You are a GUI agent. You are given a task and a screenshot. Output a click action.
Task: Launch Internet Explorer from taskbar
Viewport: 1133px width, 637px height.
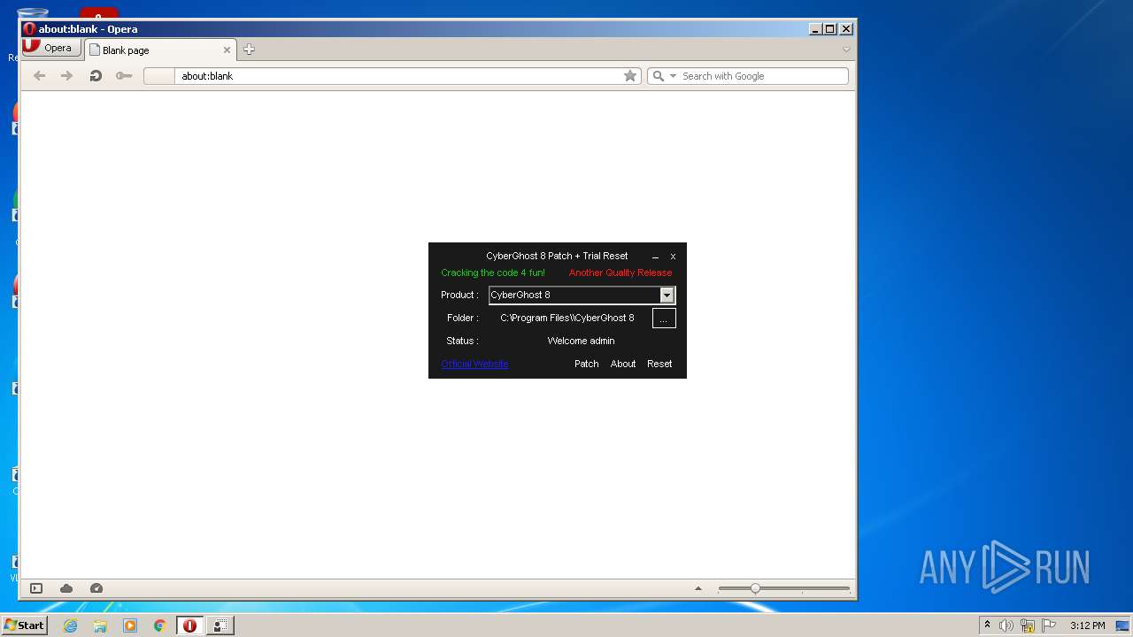click(70, 625)
